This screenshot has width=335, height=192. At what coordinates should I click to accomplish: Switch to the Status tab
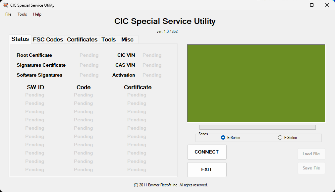pos(20,39)
